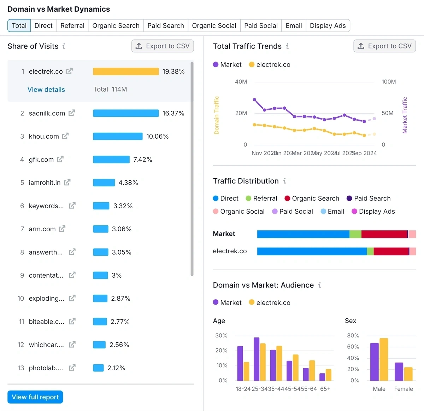This screenshot has width=424, height=411.
Task: Click the iamrohit.in external link icon
Action: [67, 183]
